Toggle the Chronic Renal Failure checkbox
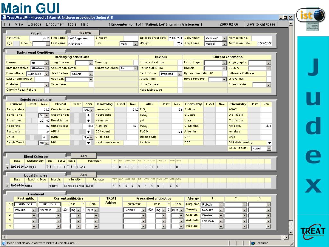 coord(47,90)
